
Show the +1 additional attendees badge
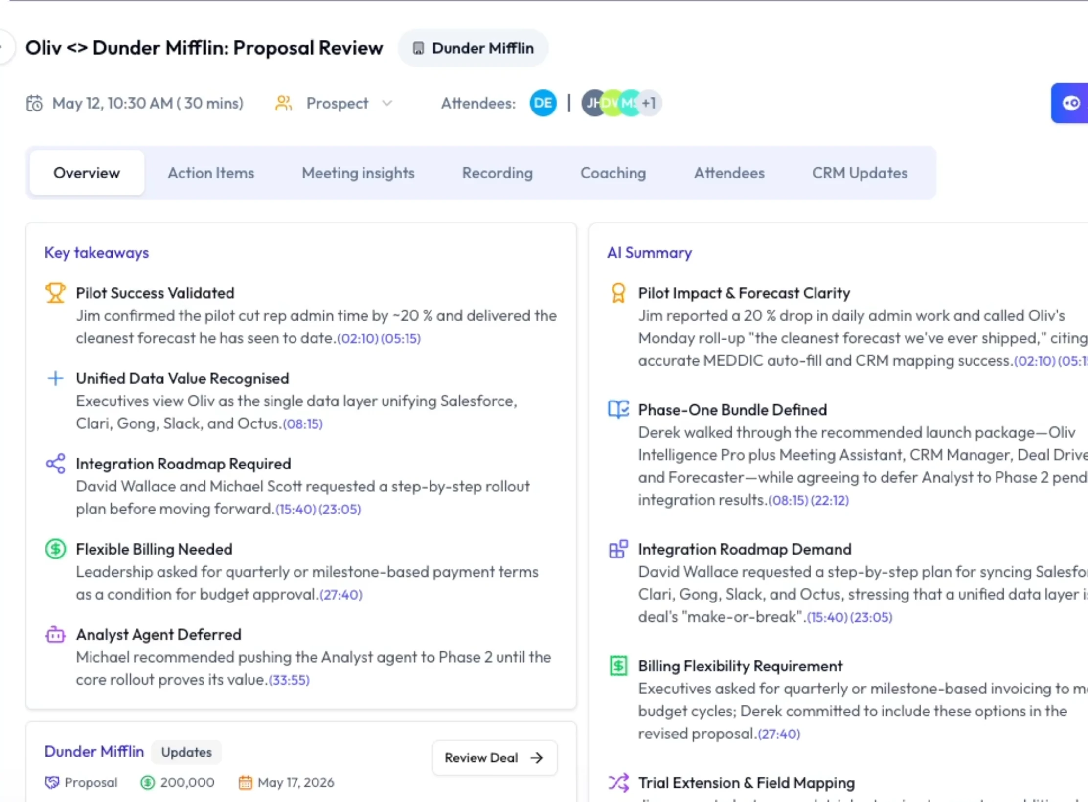coord(650,103)
